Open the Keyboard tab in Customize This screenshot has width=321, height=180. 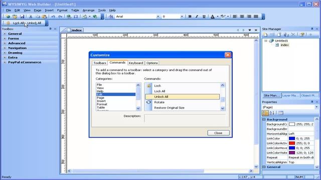coord(136,63)
